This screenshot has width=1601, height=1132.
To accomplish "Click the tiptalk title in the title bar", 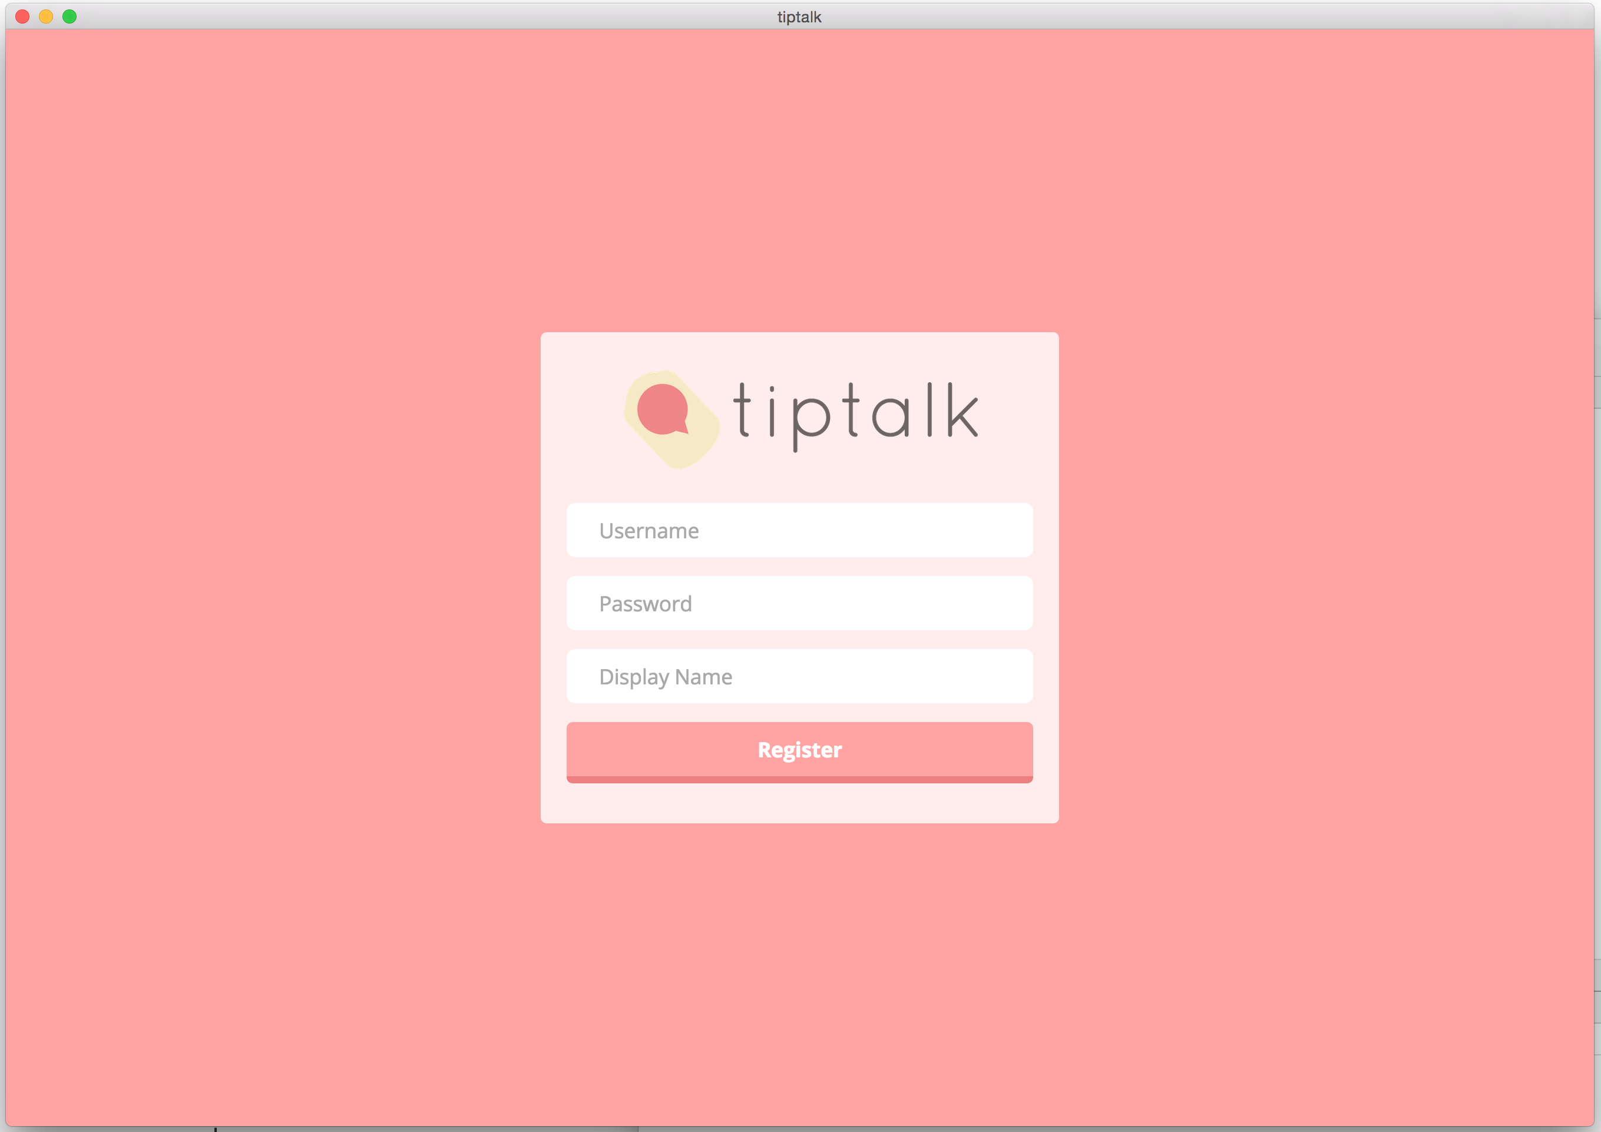I will [x=799, y=16].
